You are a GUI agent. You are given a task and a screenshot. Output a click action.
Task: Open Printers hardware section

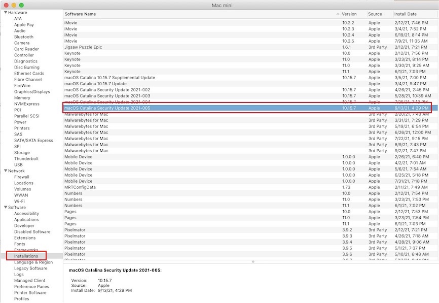[x=22, y=128]
